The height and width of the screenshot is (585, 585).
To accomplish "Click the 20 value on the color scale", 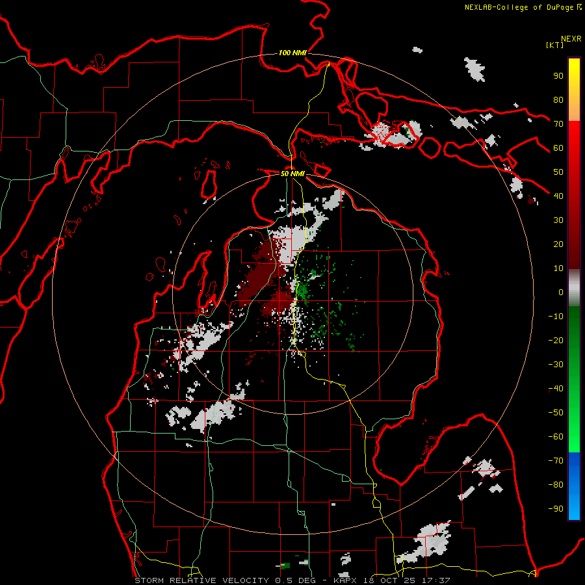I will (x=558, y=244).
